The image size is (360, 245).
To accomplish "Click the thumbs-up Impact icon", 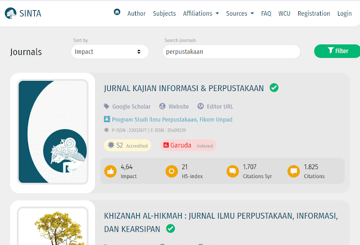I will (x=110, y=171).
